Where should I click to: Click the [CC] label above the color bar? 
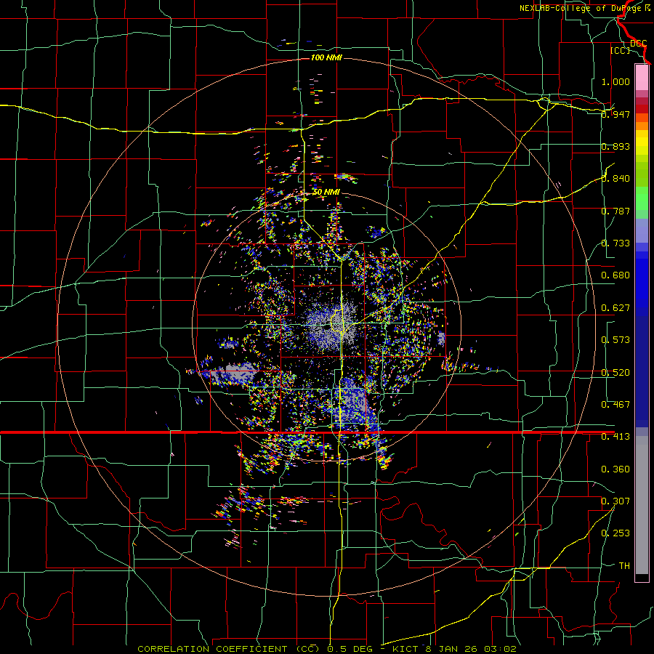coord(620,50)
